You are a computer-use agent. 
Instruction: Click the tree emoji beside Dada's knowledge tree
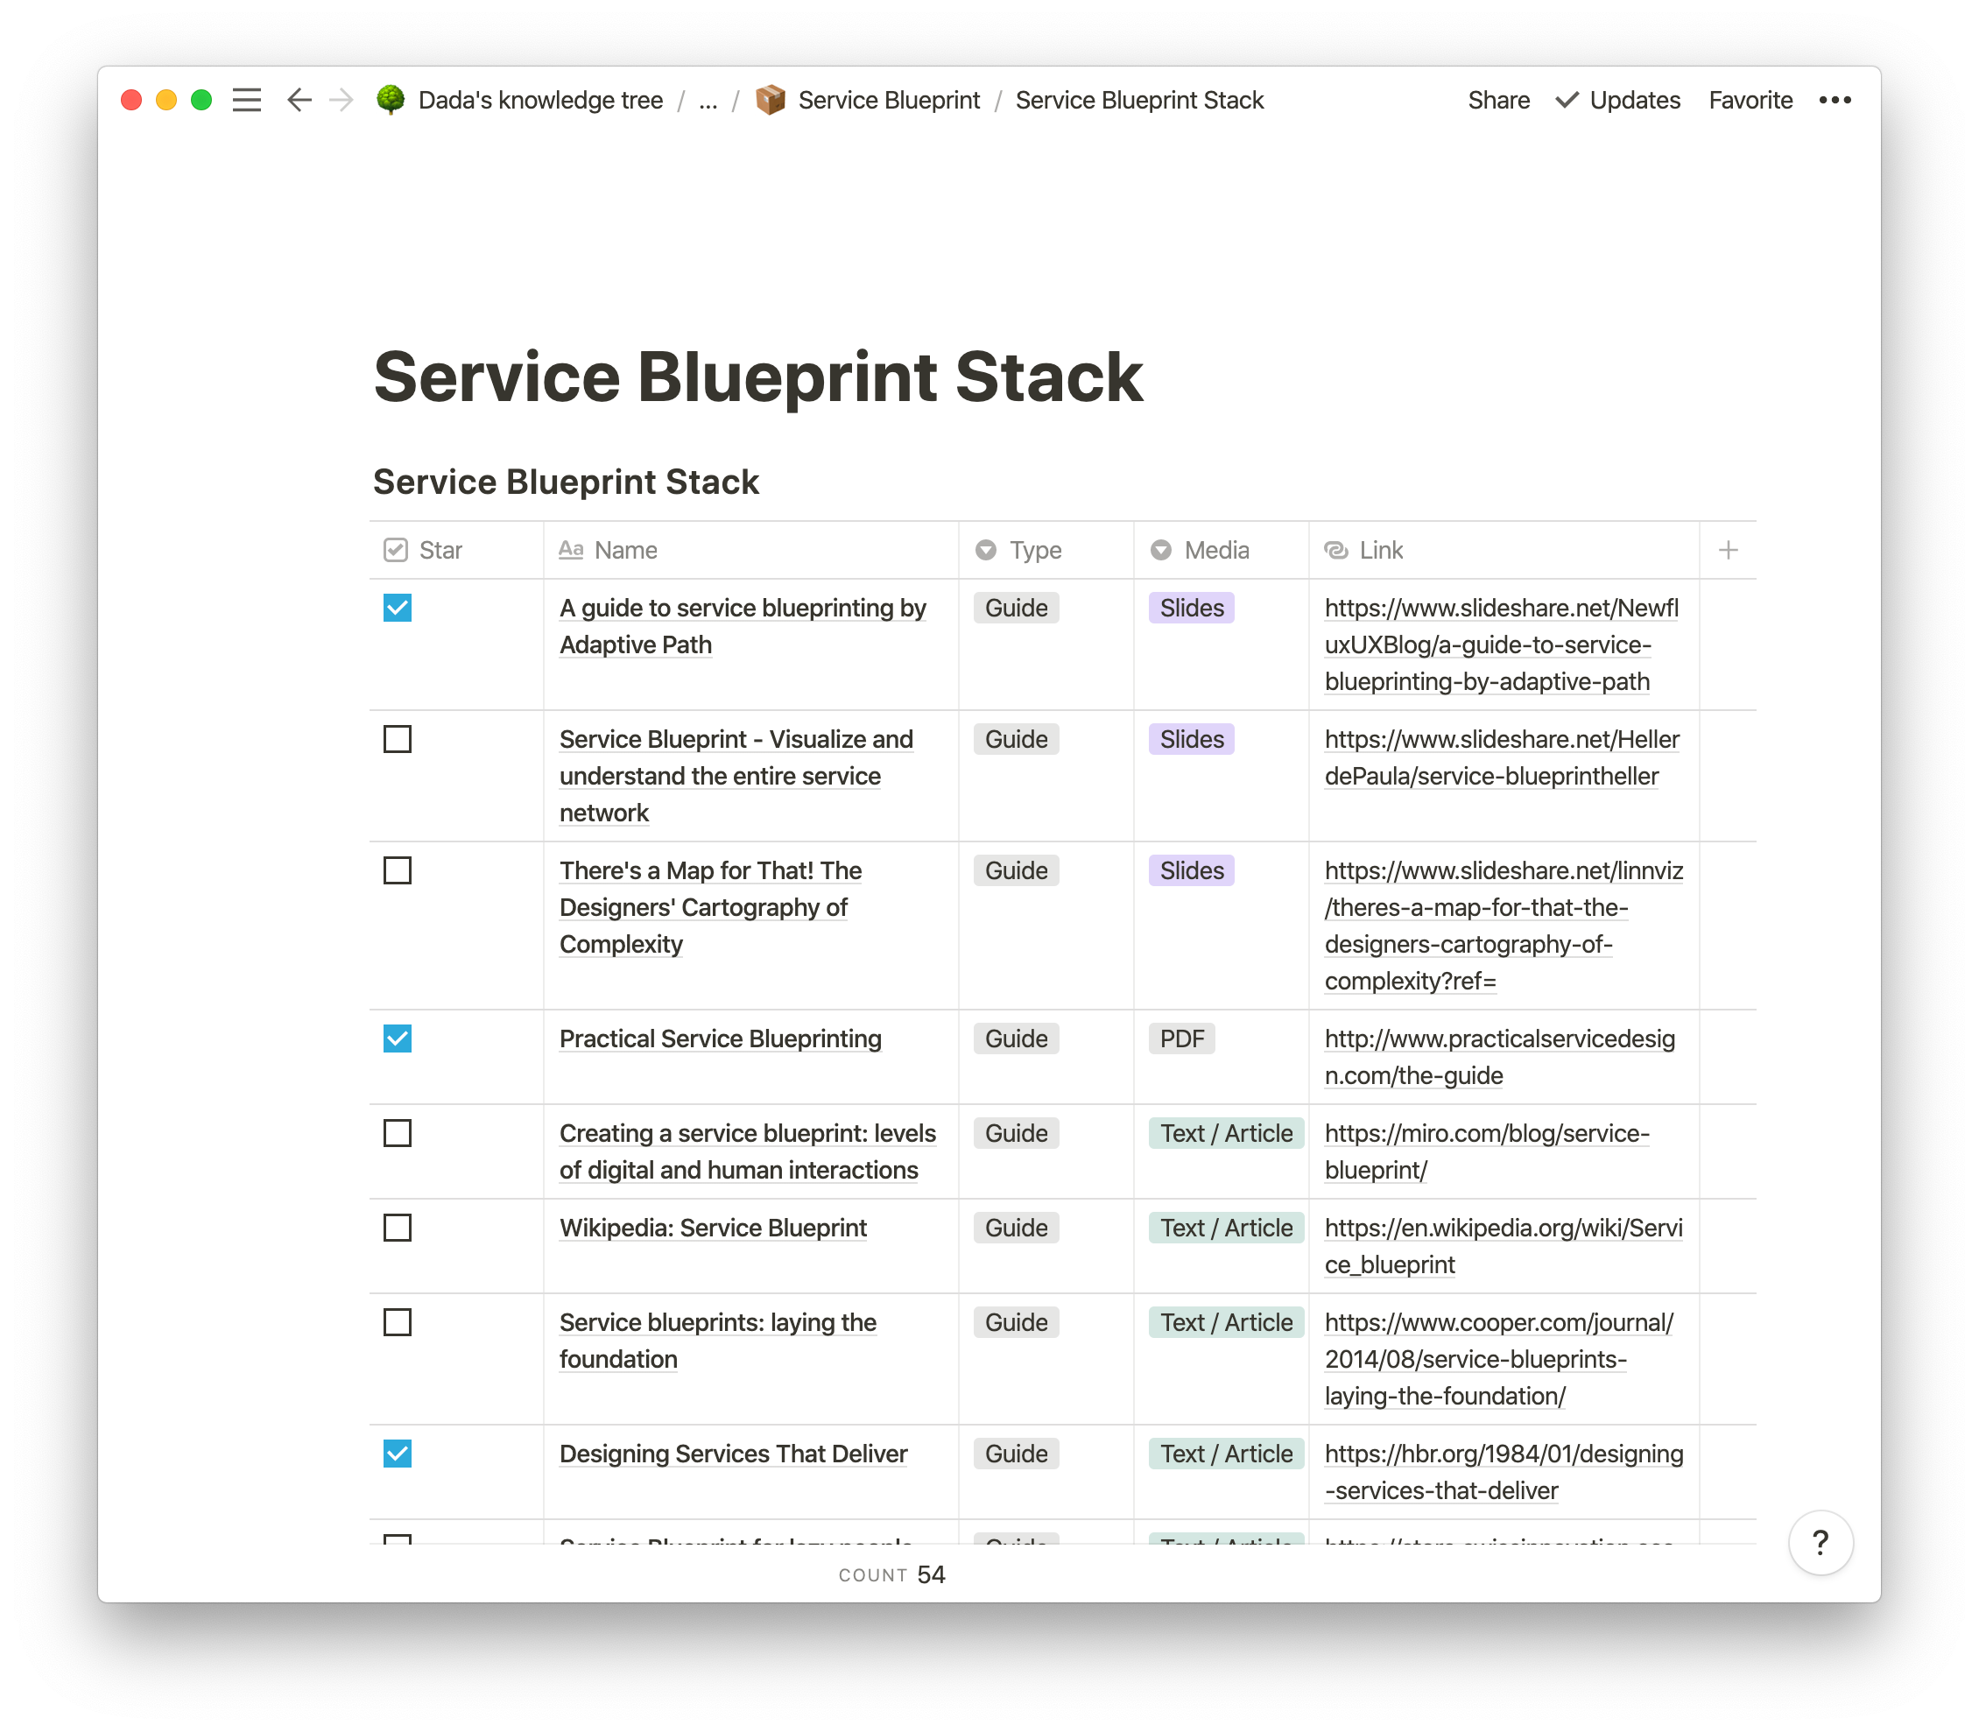click(392, 100)
